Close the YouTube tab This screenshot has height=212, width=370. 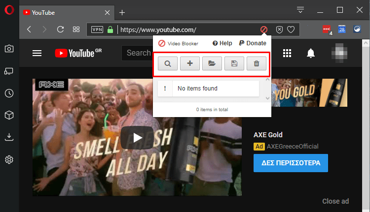(107, 13)
